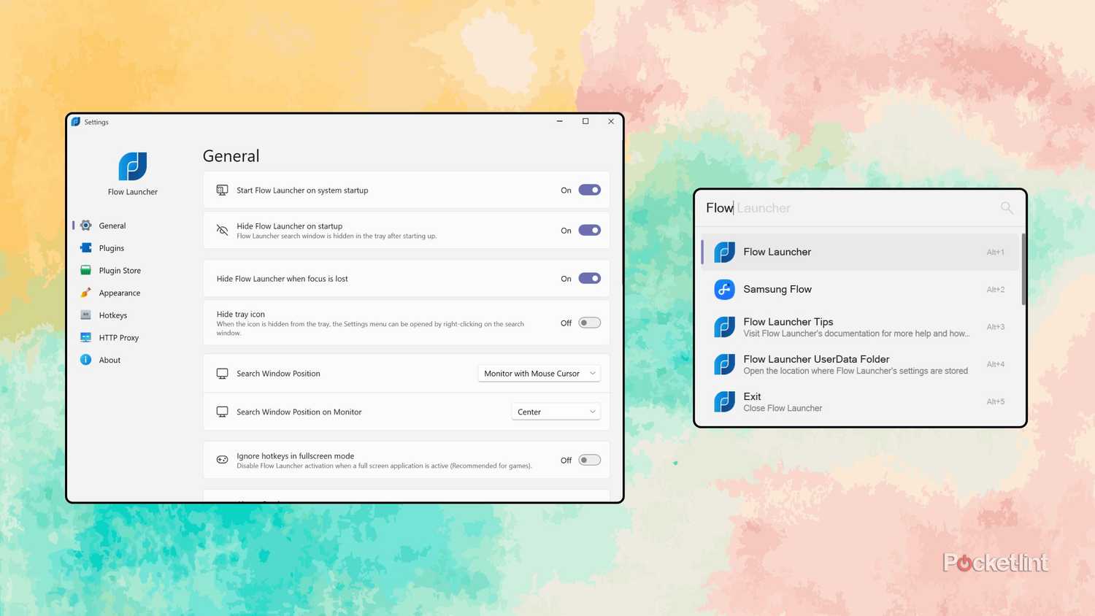This screenshot has height=616, width=1095.
Task: Click the startup monitor icon beside Start Flow Launcher
Action: tap(222, 190)
